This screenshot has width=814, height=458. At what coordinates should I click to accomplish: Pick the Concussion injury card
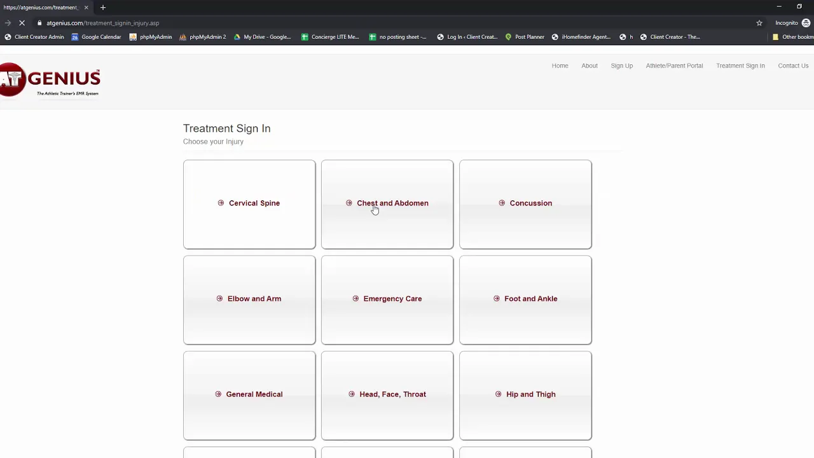click(x=525, y=204)
